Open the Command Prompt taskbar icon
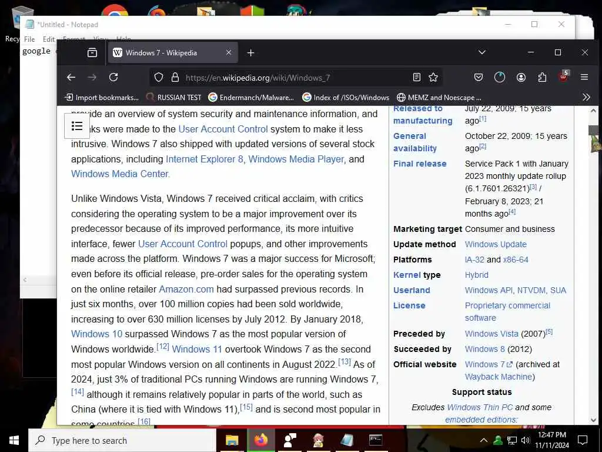602x452 pixels. pos(375,440)
